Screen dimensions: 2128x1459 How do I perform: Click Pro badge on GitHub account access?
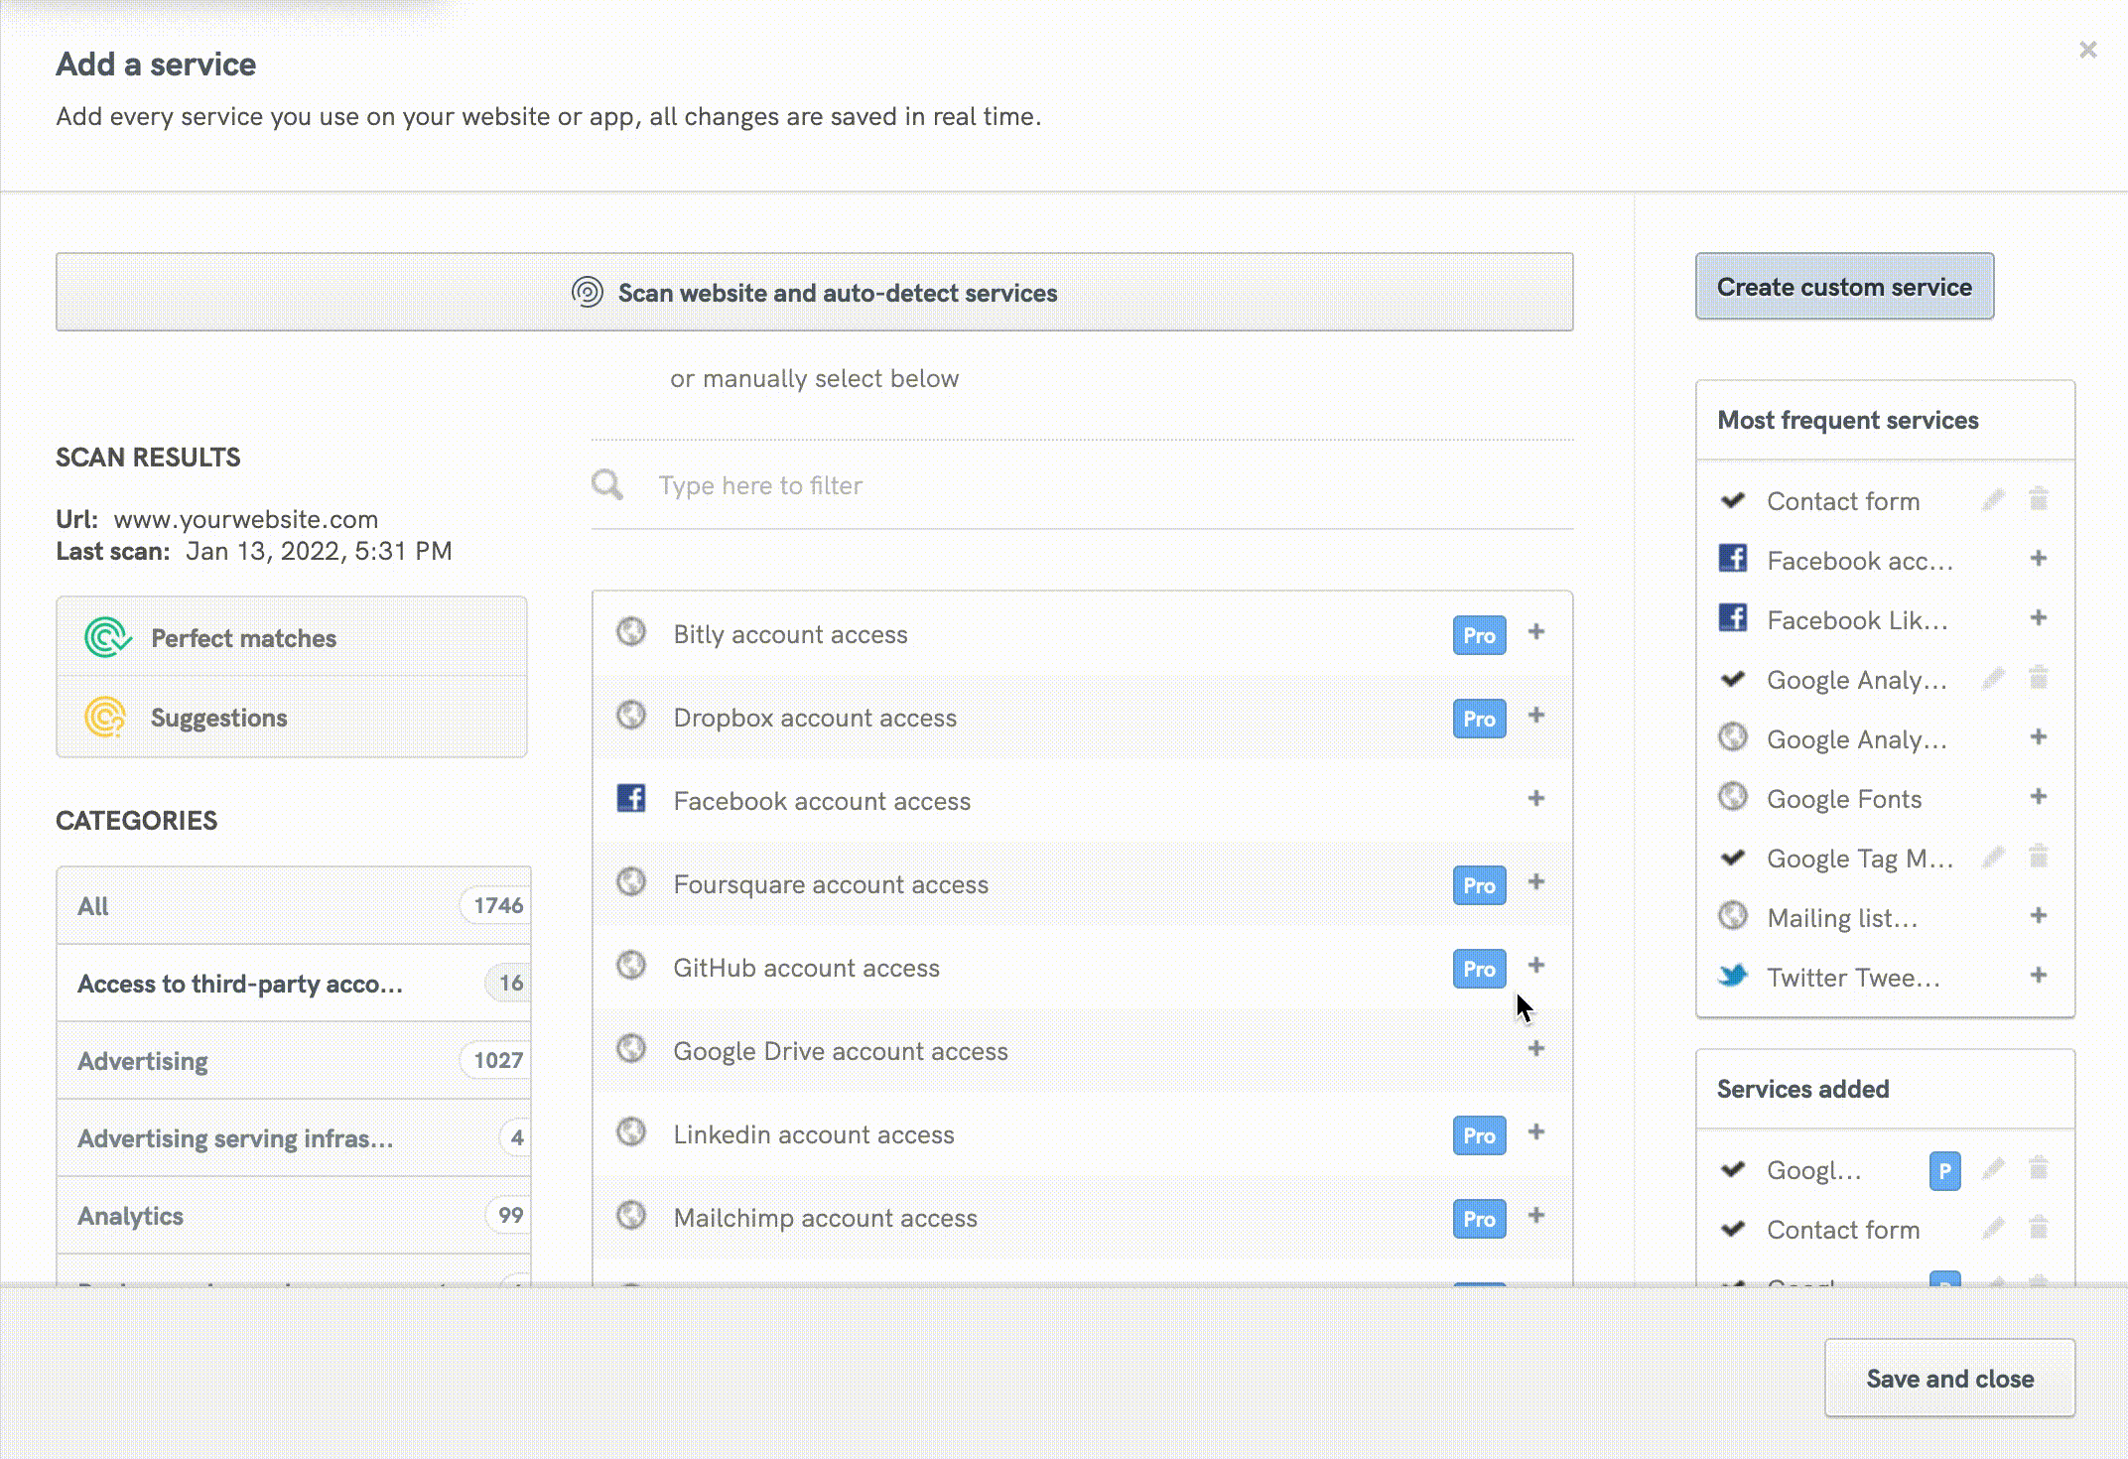(x=1478, y=968)
